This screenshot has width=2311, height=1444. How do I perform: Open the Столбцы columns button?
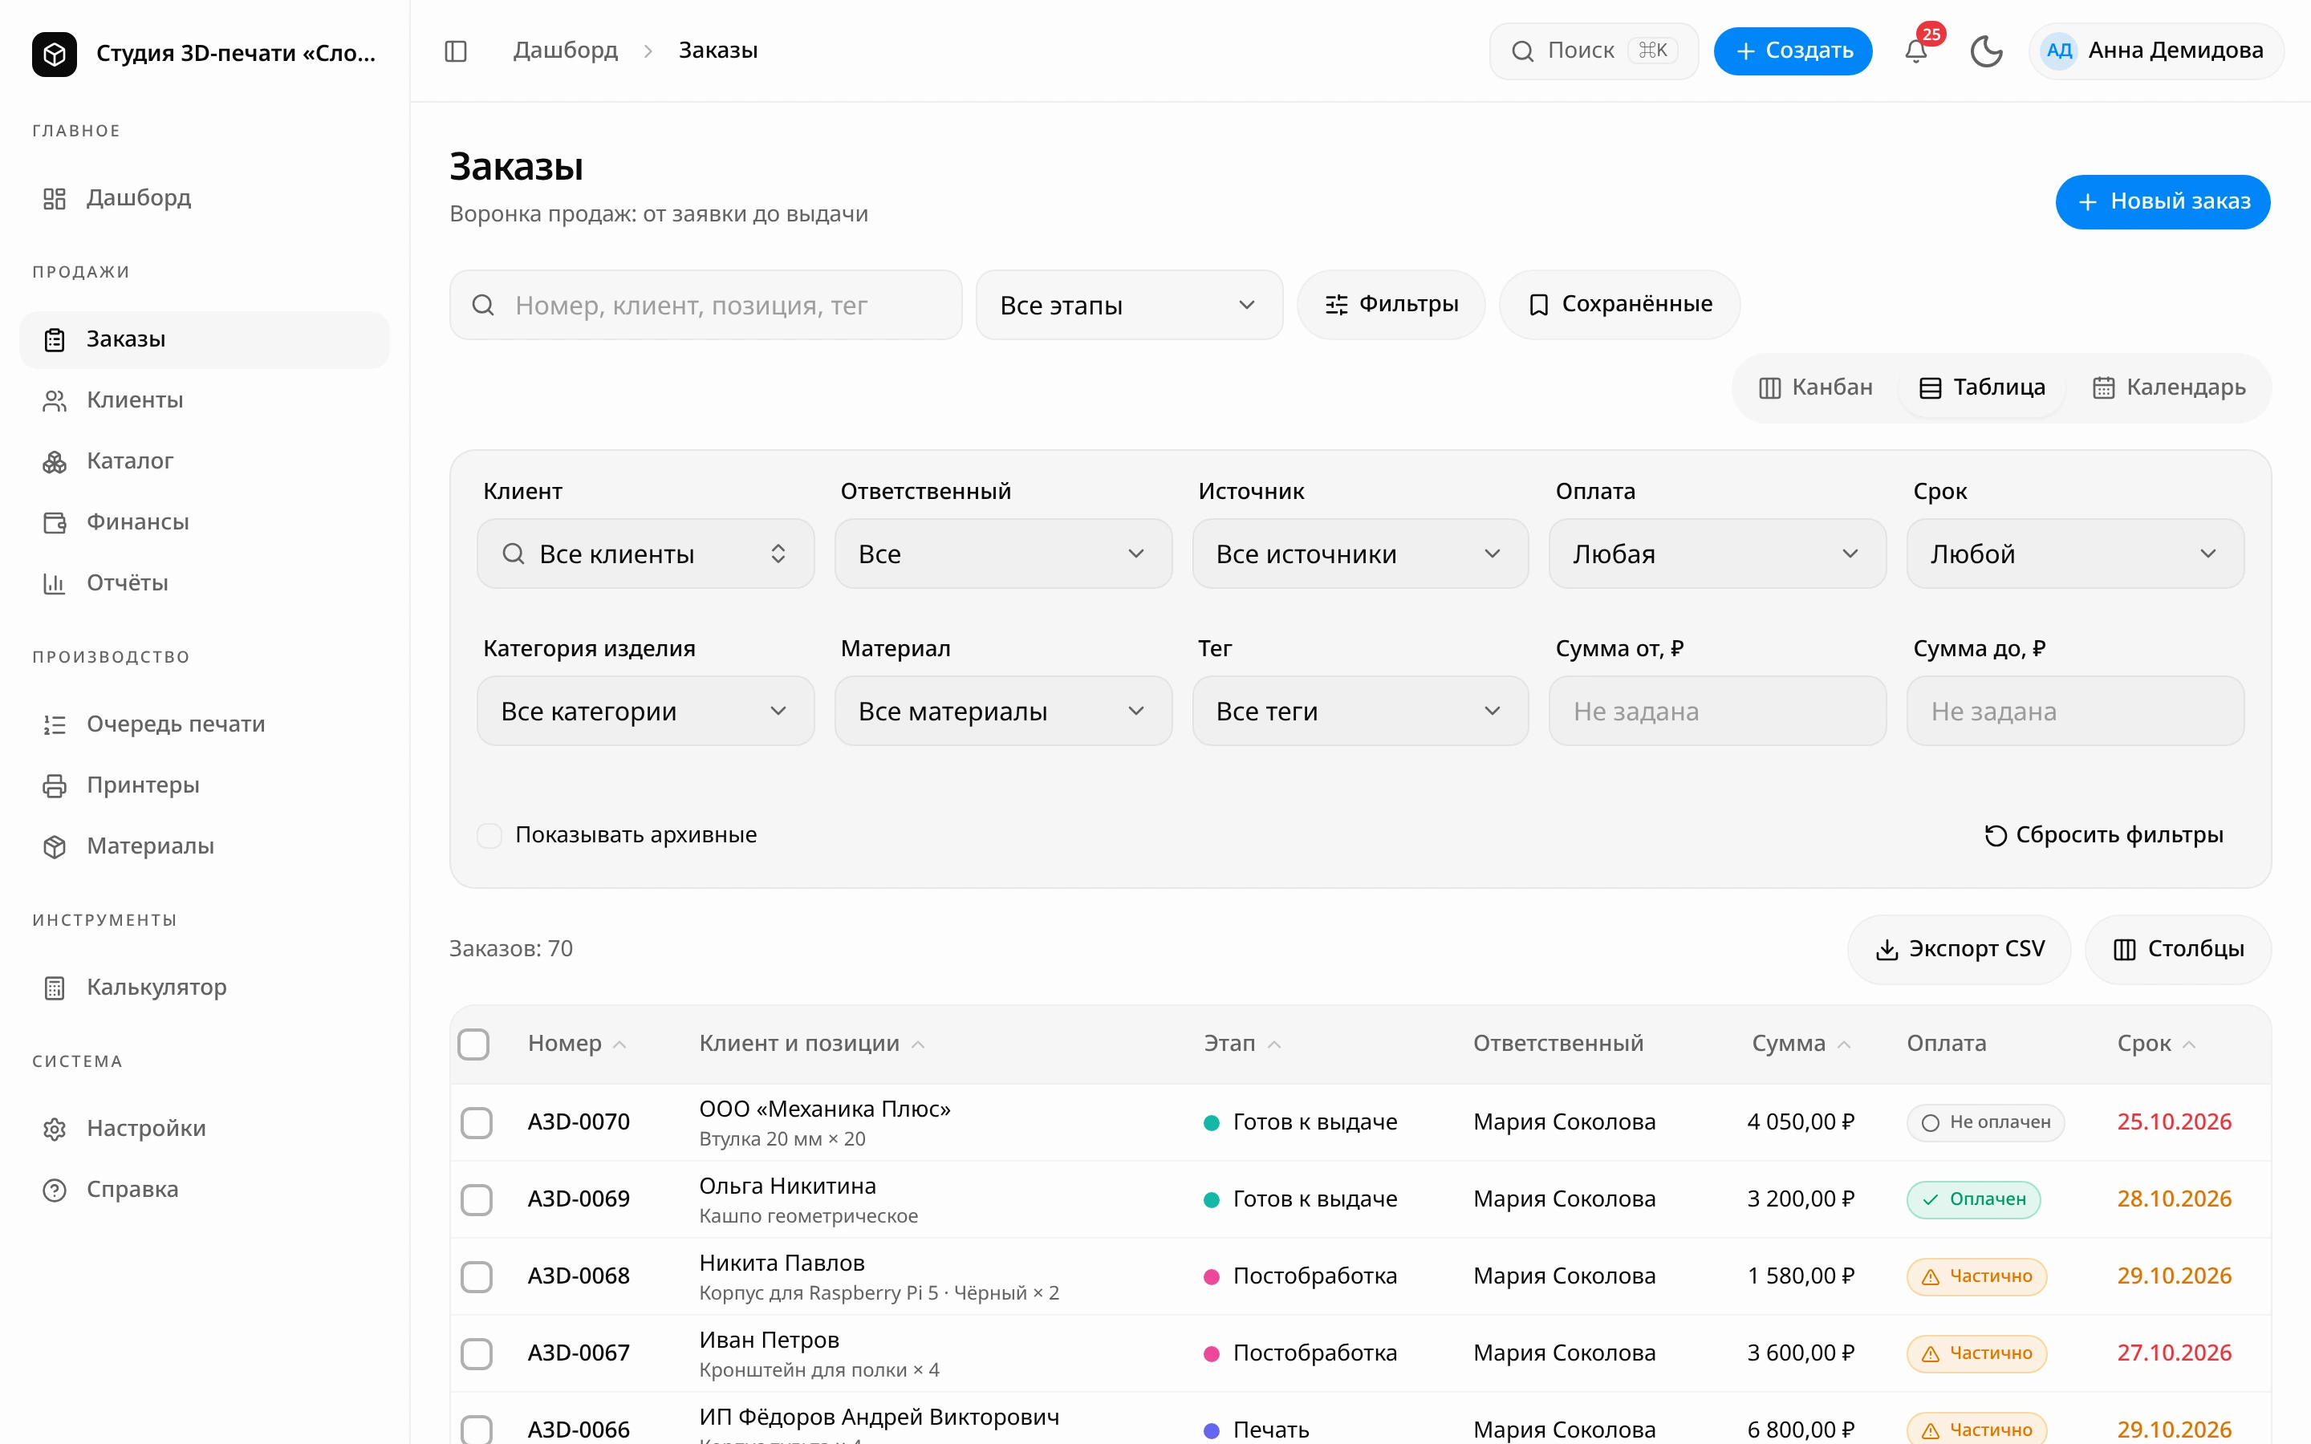tap(2179, 951)
